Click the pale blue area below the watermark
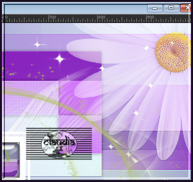The image size is (193, 182). (65, 167)
